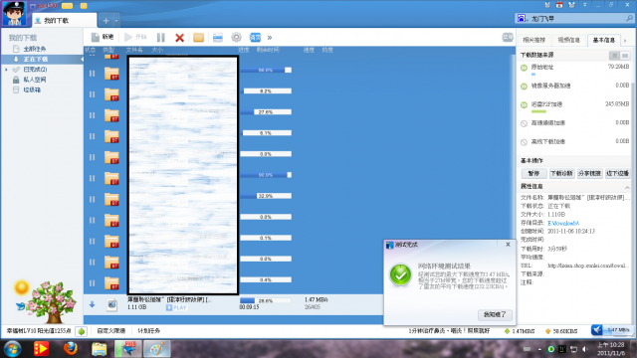The height and width of the screenshot is (358, 637).
Task: Click 迅雷P2P加速 source status icon
Action: coord(525,104)
